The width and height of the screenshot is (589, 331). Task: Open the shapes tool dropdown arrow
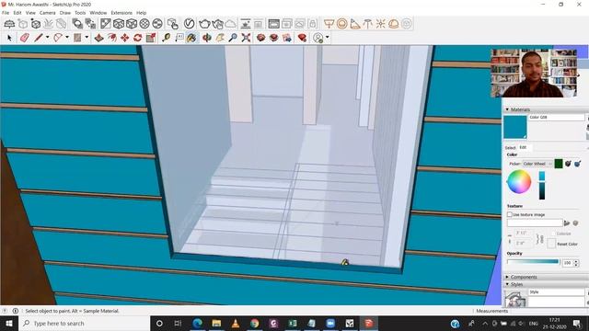pos(87,38)
